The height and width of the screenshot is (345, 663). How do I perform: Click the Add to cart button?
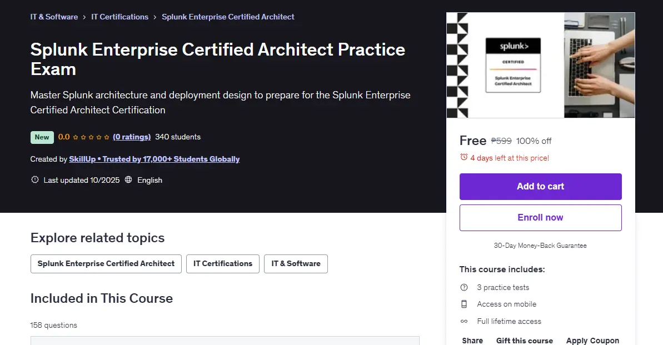pos(540,187)
